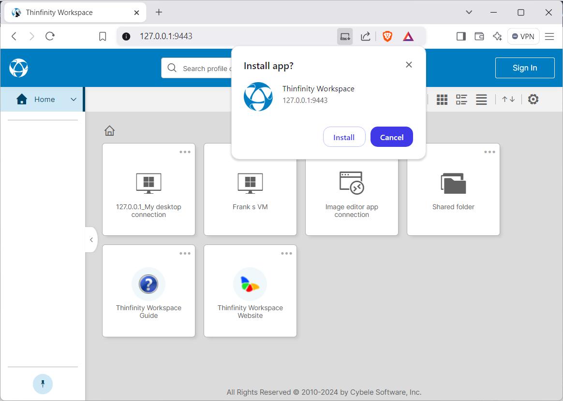The width and height of the screenshot is (563, 401).
Task: Select the Home sidebar item
Action: [42, 100]
